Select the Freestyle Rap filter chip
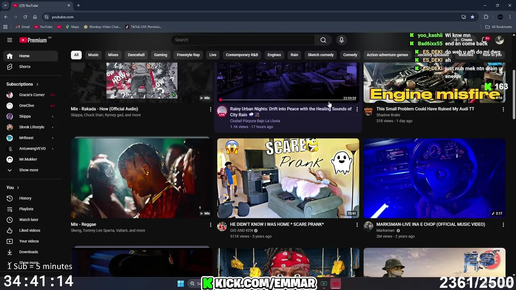Image resolution: width=516 pixels, height=290 pixels. (x=188, y=55)
